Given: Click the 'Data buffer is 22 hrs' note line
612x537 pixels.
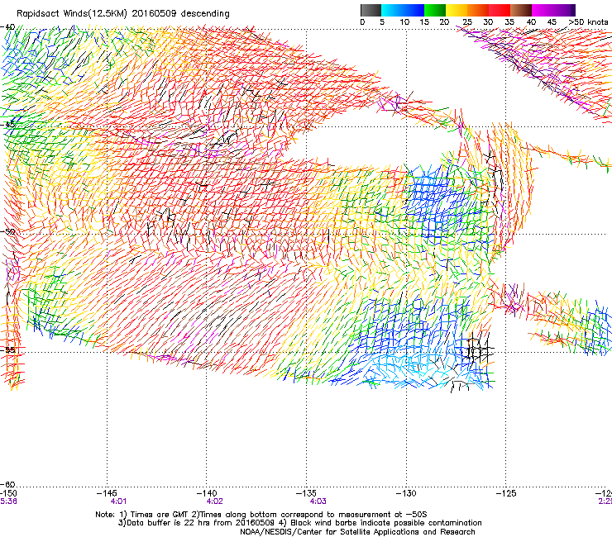Looking at the screenshot, I should [x=300, y=523].
